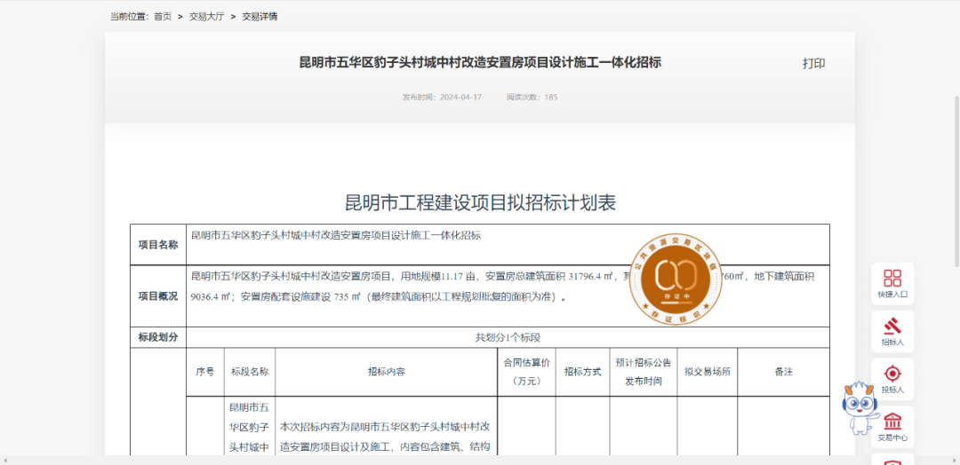Click the horizontal scrollbar at the page bottom
Screen dimensions: 960x465
pos(444,461)
